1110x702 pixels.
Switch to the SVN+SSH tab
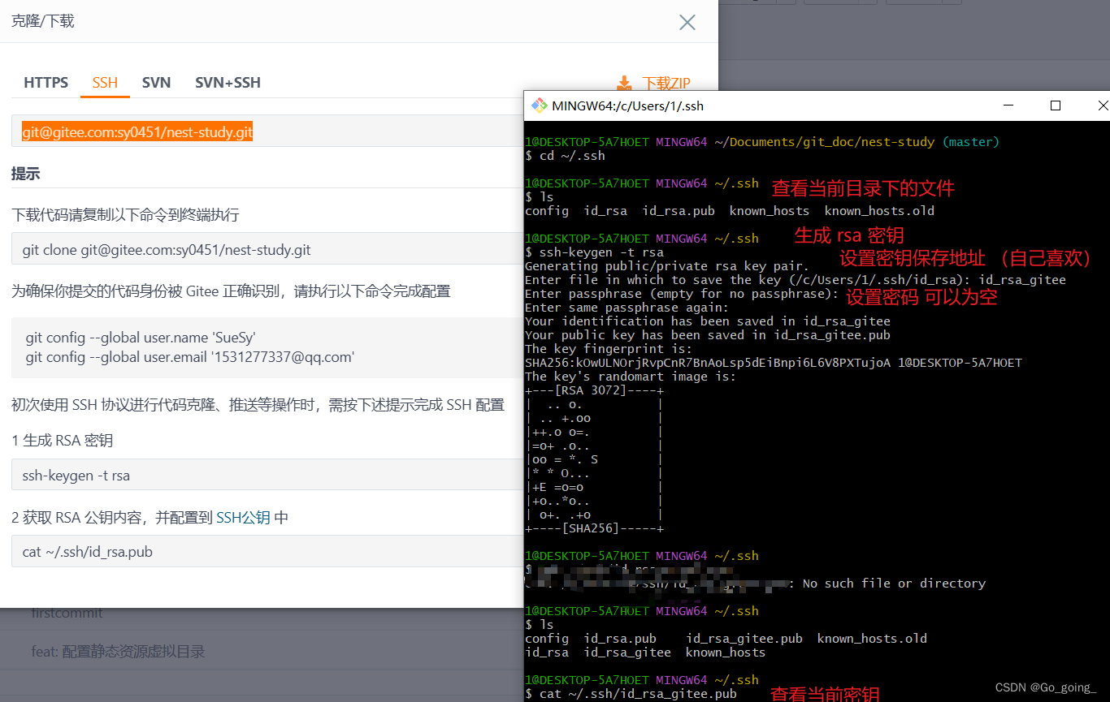click(228, 83)
